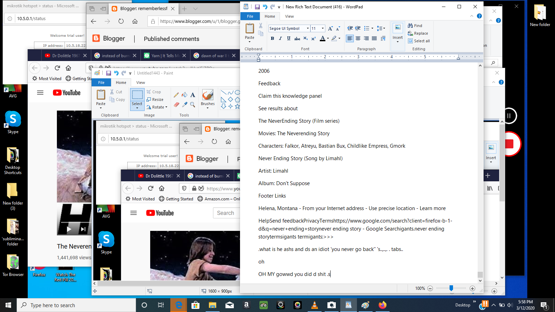Decrease paragraph indent in WordPad
The height and width of the screenshot is (312, 555).
(x=350, y=28)
